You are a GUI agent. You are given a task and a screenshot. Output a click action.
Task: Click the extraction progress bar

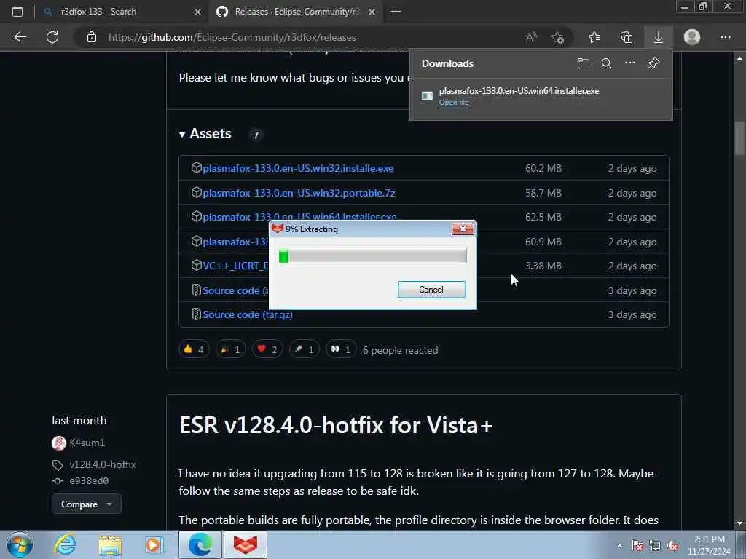pos(372,255)
